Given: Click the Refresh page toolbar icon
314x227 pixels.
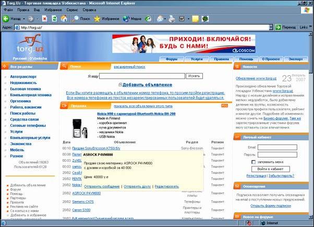Looking at the screenshot, I should click(x=54, y=18).
